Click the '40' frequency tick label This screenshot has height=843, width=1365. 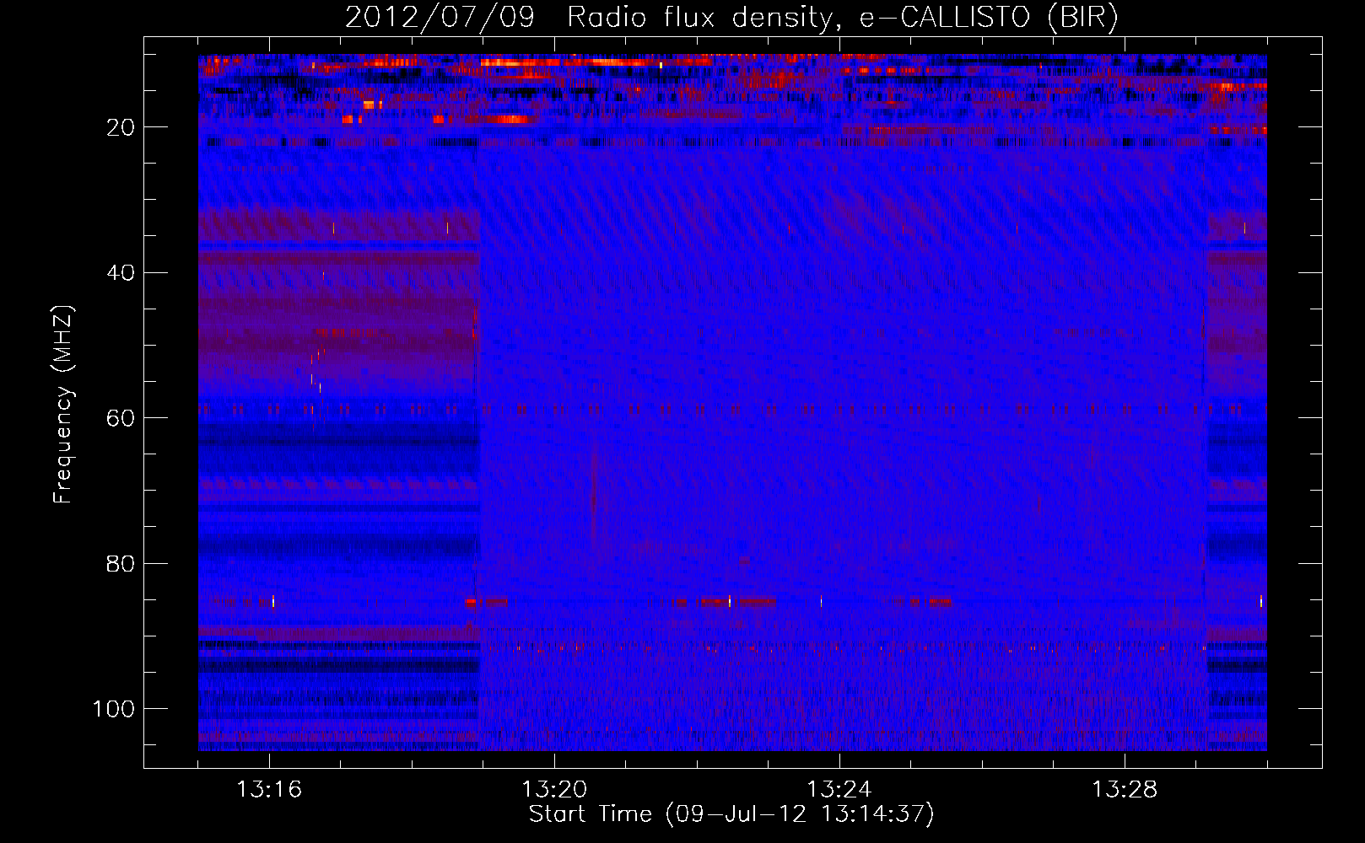coord(121,273)
